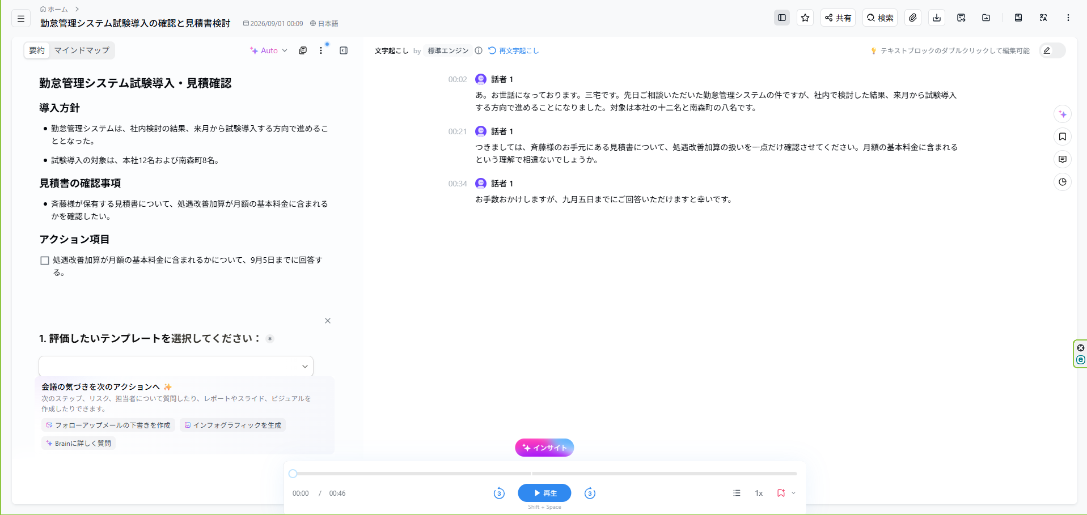Click Brainに詳しく質問 chip
Viewport: 1087px width, 515px height.
click(x=78, y=443)
